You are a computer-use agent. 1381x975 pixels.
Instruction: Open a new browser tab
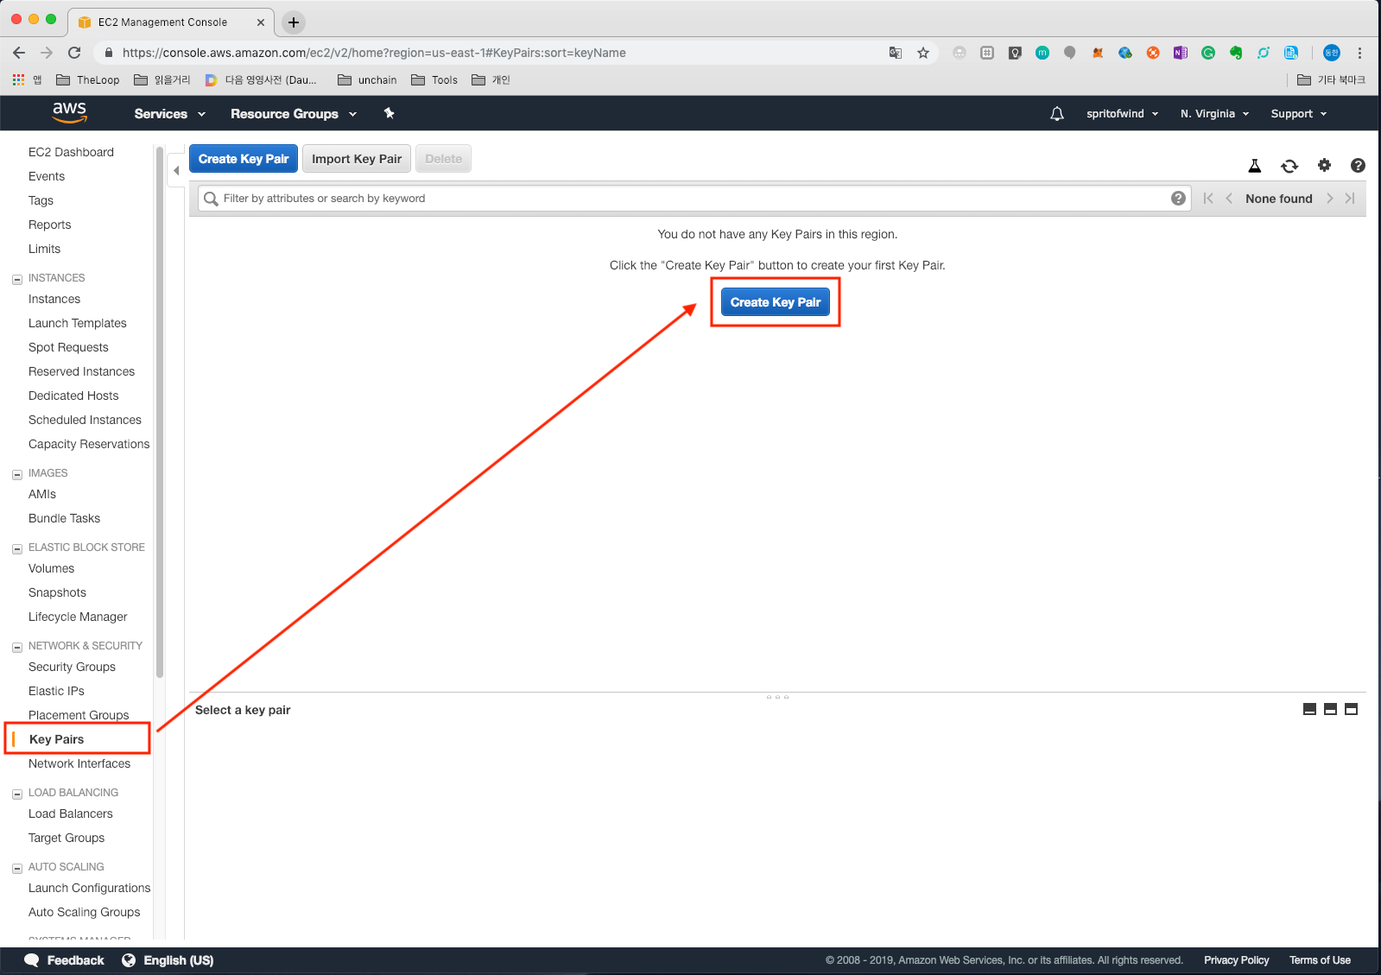(x=294, y=22)
